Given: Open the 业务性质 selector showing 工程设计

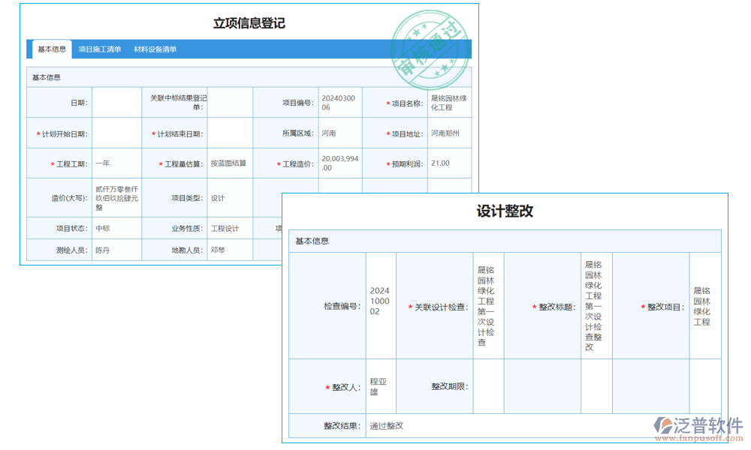Looking at the screenshot, I should pyautogui.click(x=228, y=227).
